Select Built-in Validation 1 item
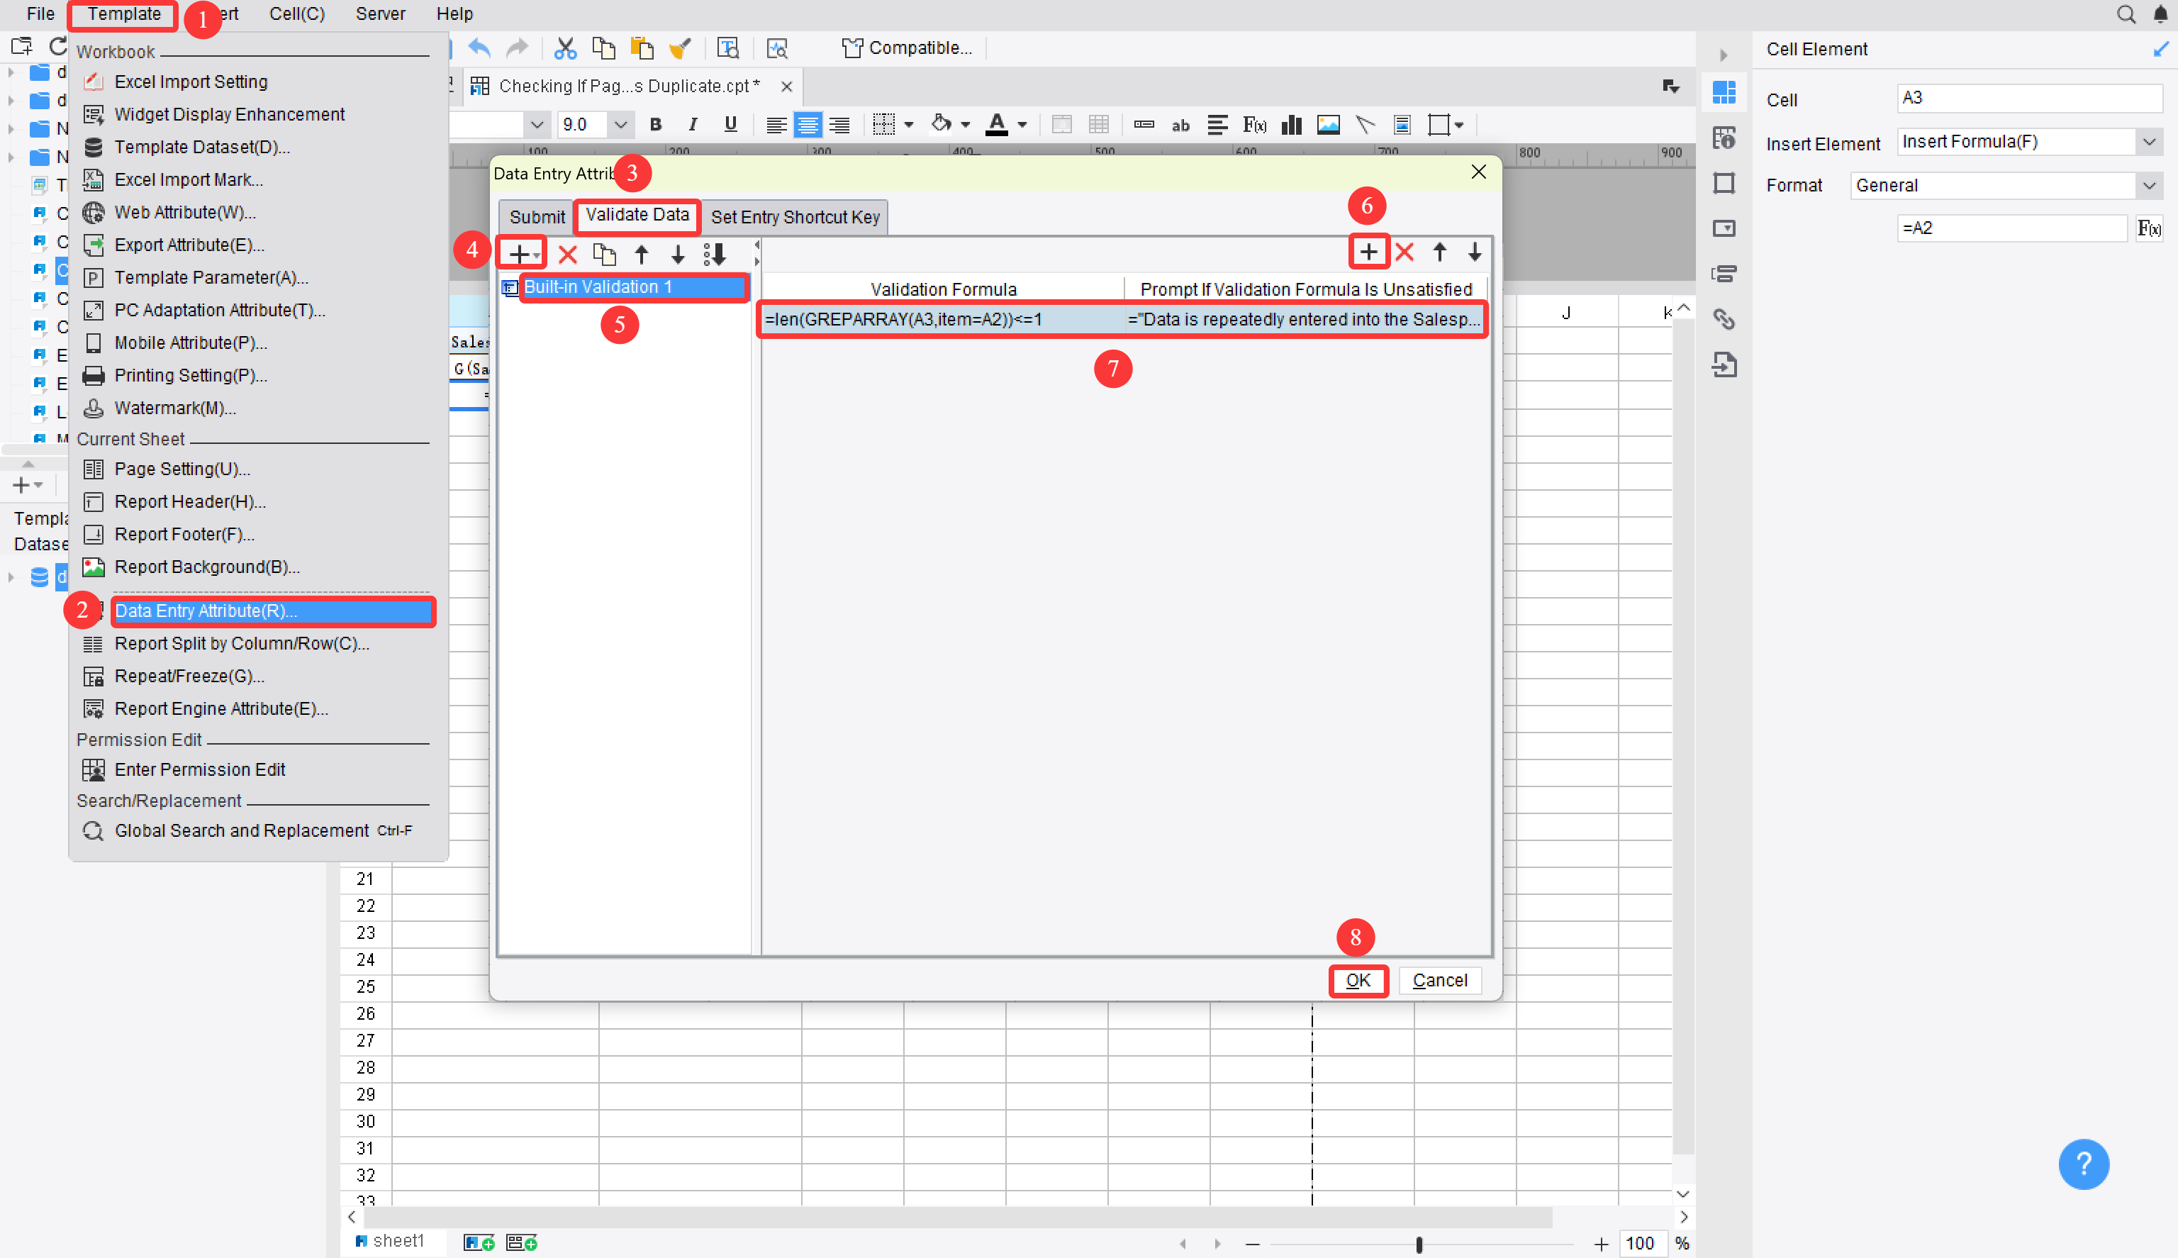Viewport: 2178px width, 1258px height. click(633, 287)
